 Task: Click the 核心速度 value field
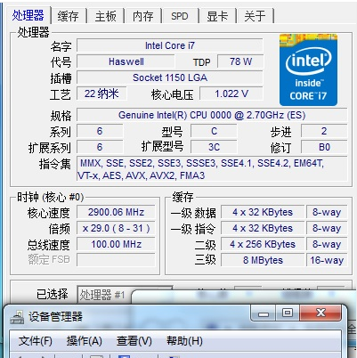pos(116,212)
